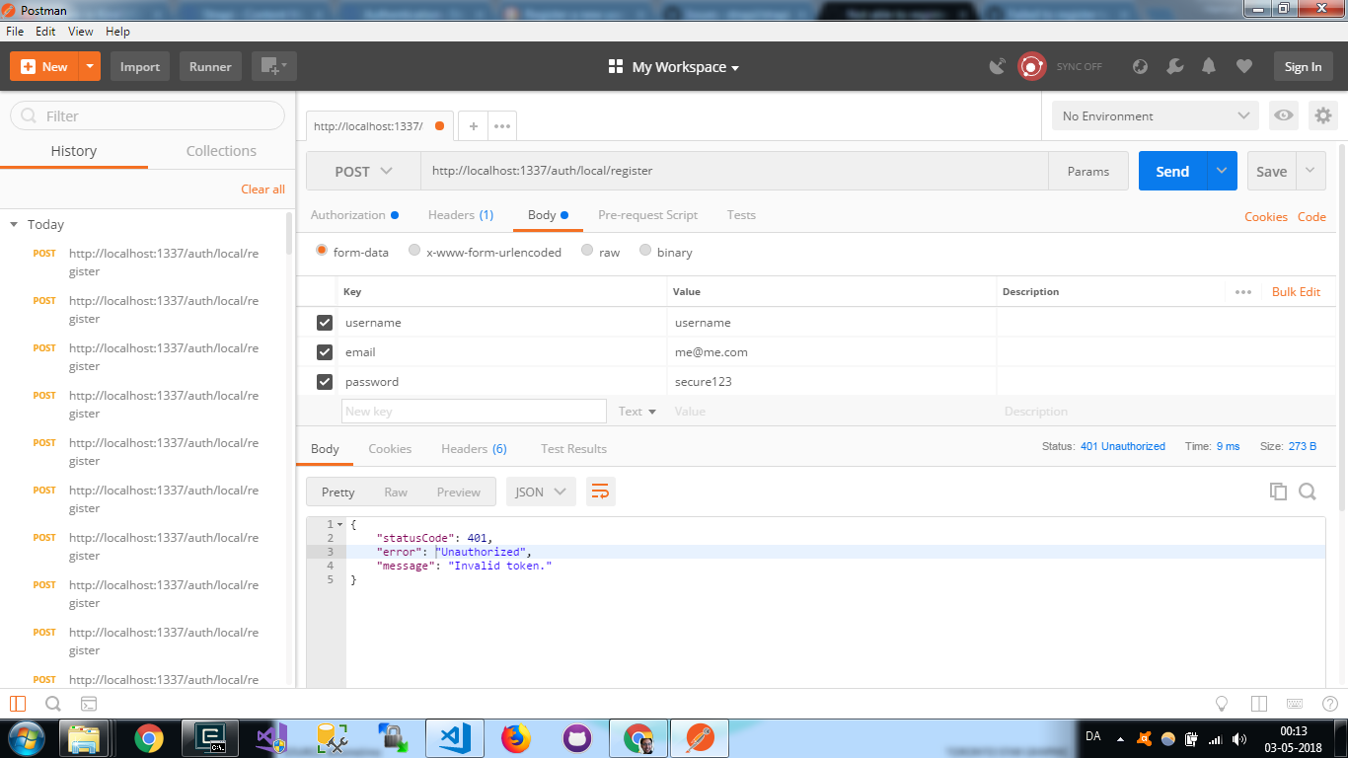1348x758 pixels.
Task: Open key-value table options three dots
Action: pos(1243,292)
